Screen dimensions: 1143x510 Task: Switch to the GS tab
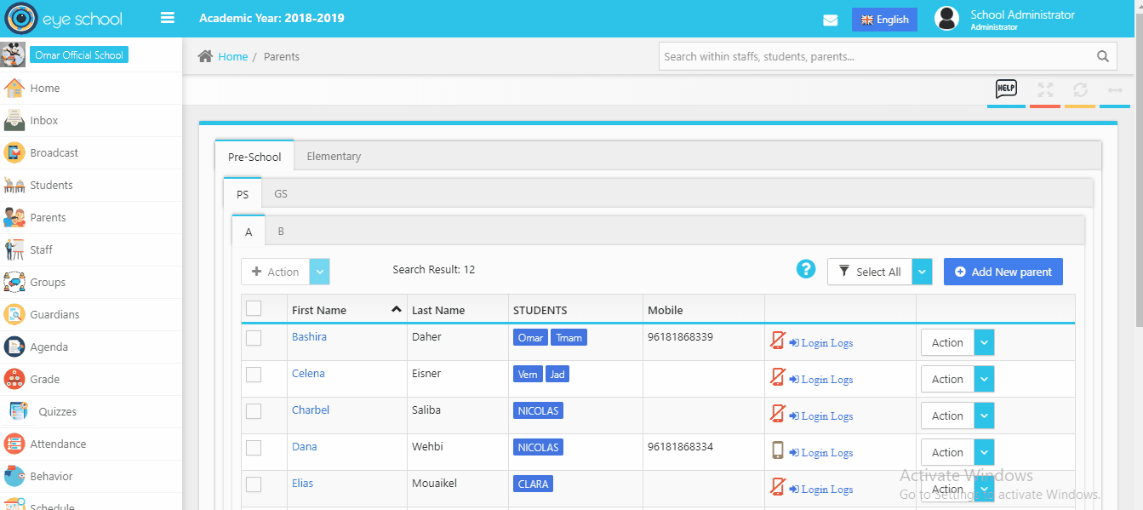[281, 194]
